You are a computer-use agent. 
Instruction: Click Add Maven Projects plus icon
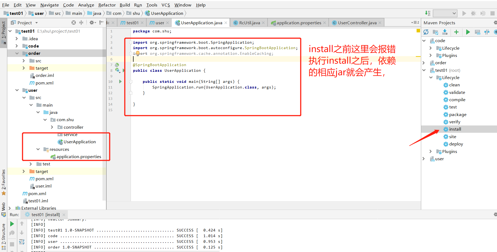coord(456,32)
